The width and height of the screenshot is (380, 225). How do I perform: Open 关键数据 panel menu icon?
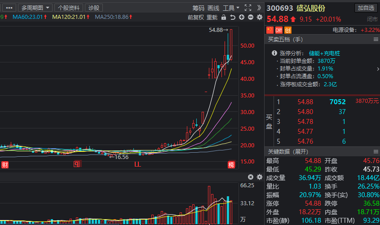[x=376, y=152]
